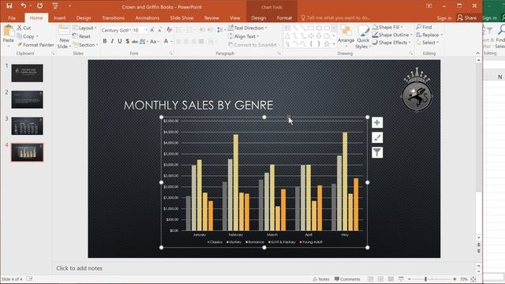This screenshot has height=284, width=505.
Task: Choose a Shape Outline color
Action: (x=392, y=35)
